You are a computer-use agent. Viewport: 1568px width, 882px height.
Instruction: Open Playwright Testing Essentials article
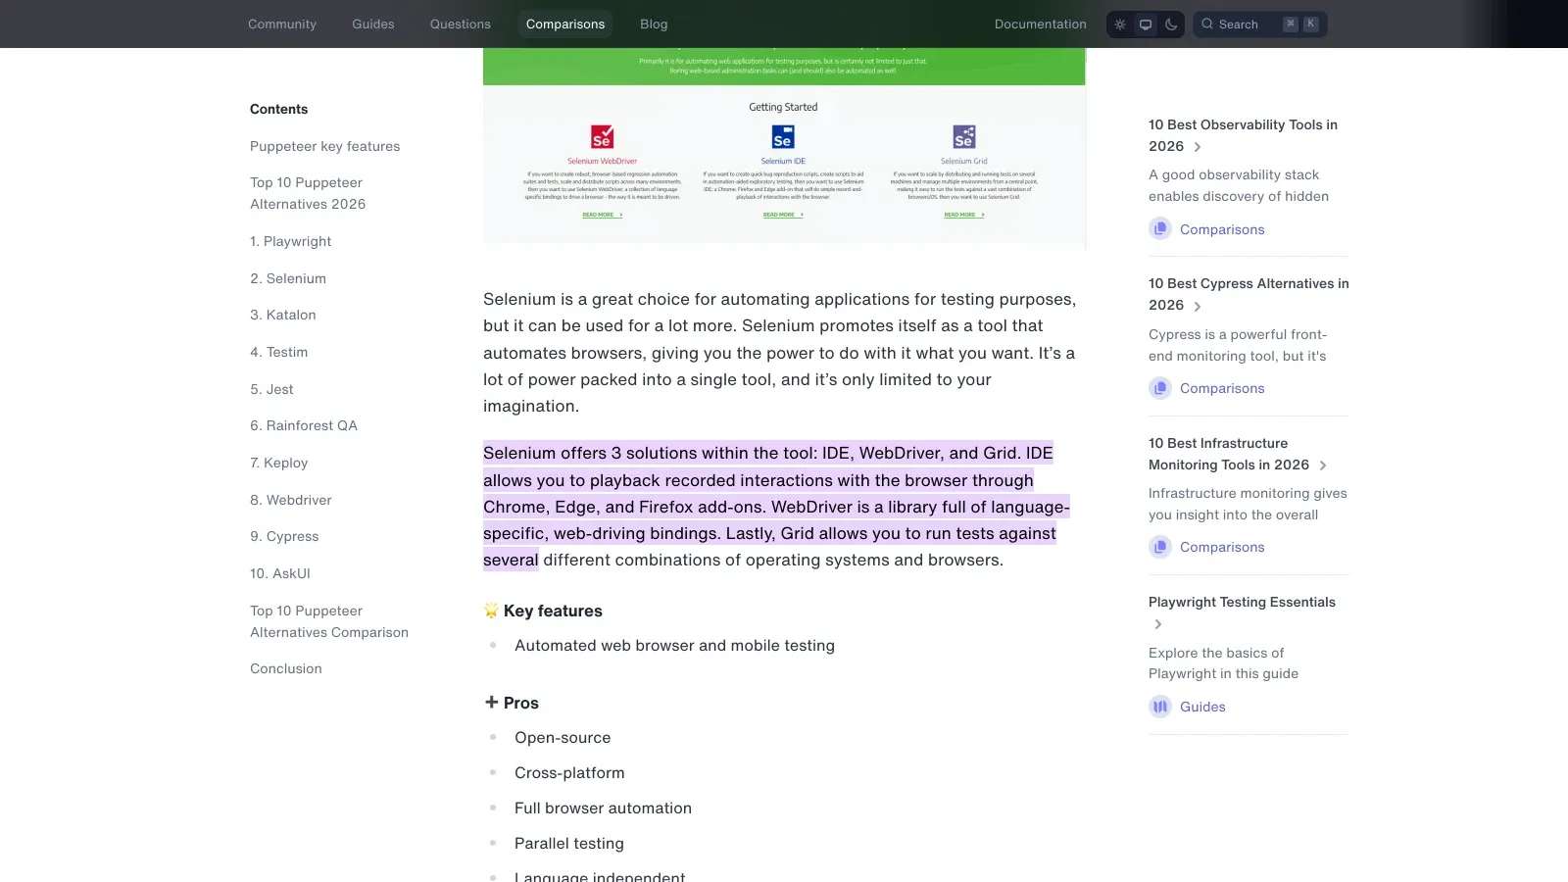[1242, 602]
